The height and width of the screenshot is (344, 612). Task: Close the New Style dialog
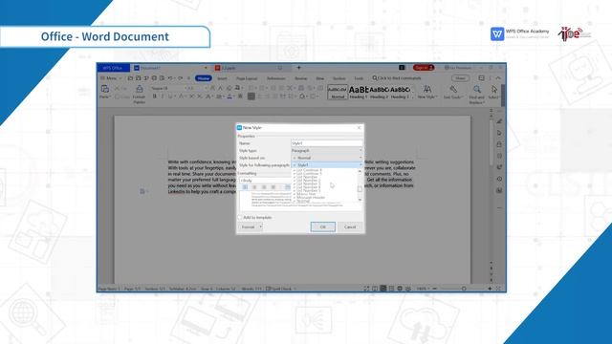pyautogui.click(x=360, y=127)
